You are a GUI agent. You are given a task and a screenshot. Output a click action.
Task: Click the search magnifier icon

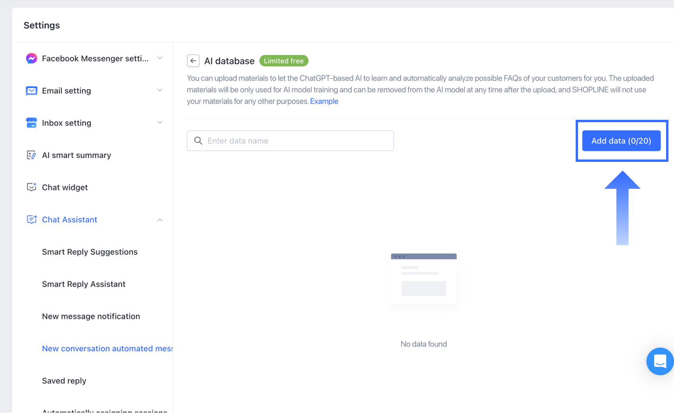(198, 141)
